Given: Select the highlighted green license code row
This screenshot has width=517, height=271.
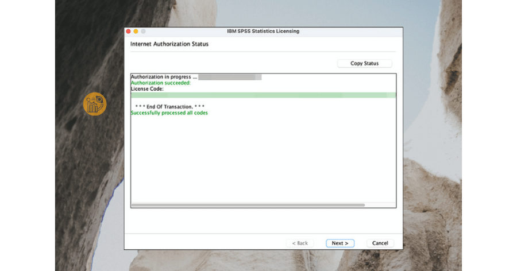Looking at the screenshot, I should tap(263, 95).
